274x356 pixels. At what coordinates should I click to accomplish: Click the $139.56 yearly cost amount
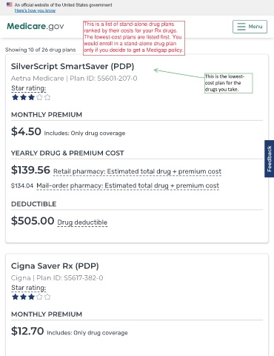(30, 170)
